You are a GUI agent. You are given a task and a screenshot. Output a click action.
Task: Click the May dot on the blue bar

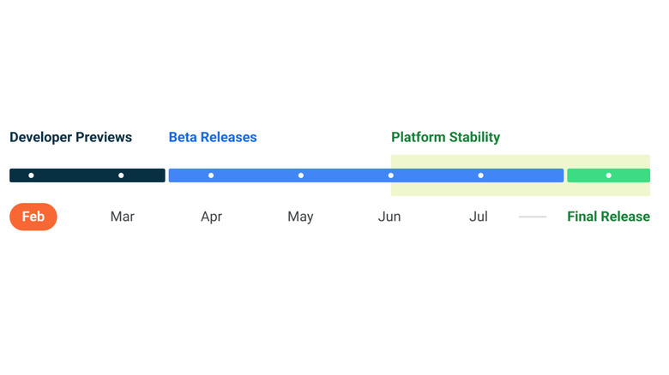pos(301,176)
